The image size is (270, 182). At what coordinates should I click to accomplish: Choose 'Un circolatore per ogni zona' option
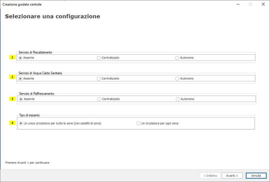pos(138,124)
